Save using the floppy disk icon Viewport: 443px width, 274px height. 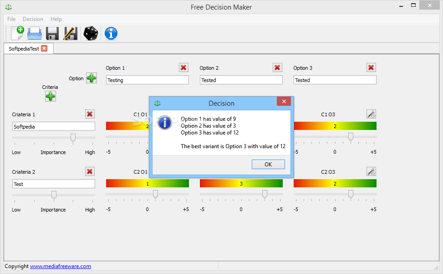coord(52,33)
